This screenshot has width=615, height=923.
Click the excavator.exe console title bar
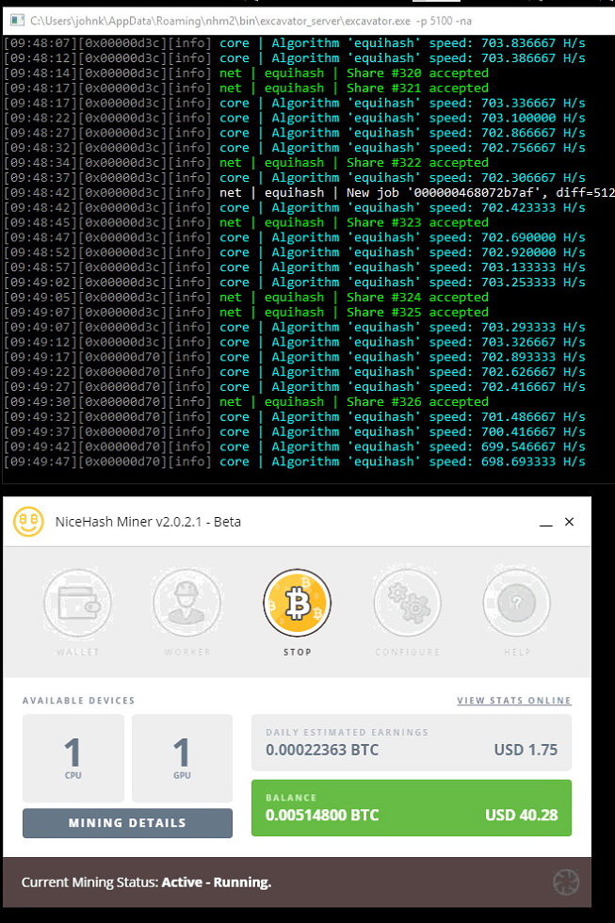pos(283,18)
